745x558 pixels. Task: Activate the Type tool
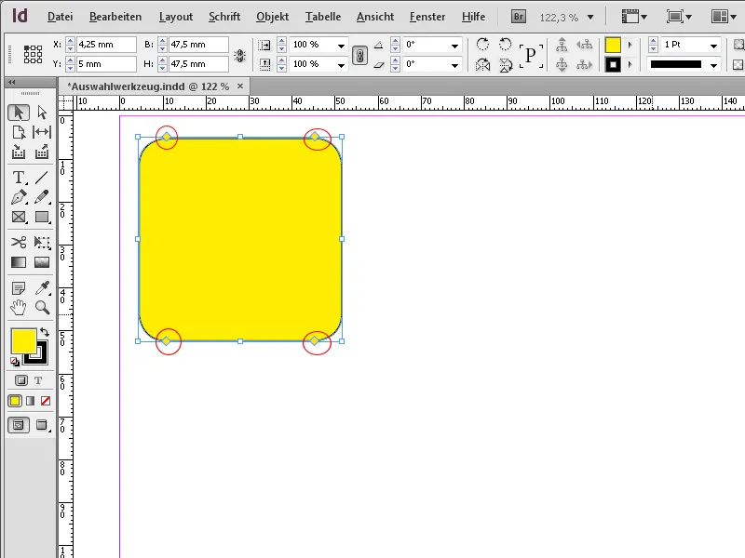point(17,176)
